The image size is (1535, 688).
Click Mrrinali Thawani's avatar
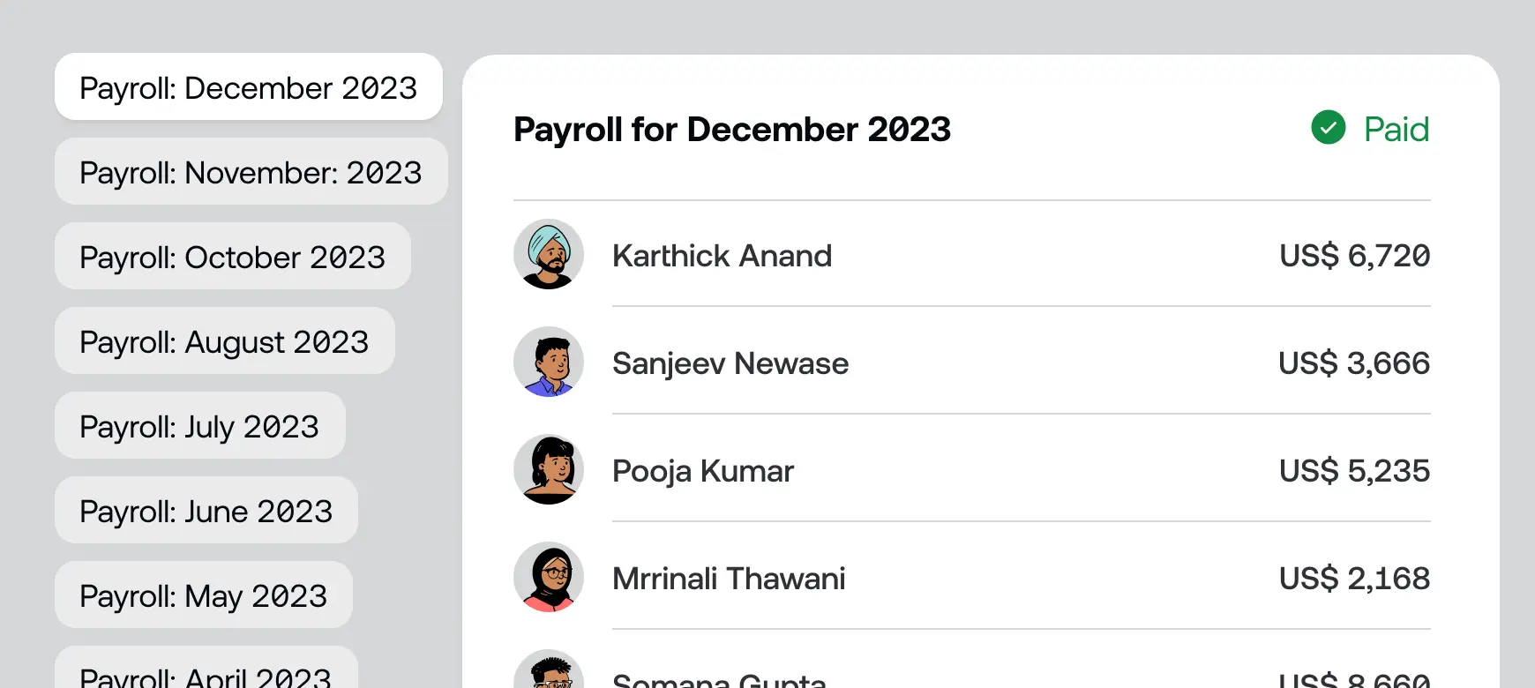tap(549, 578)
